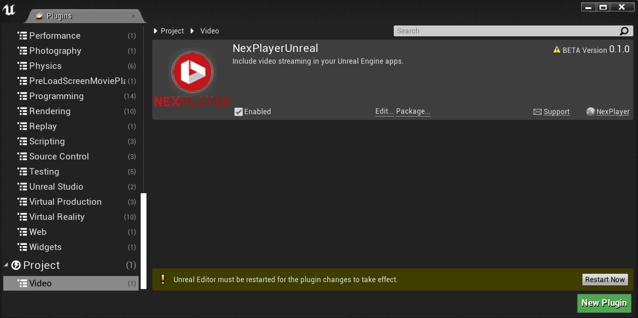Click the Virtual Production category list icon
The image size is (638, 318).
(22, 202)
